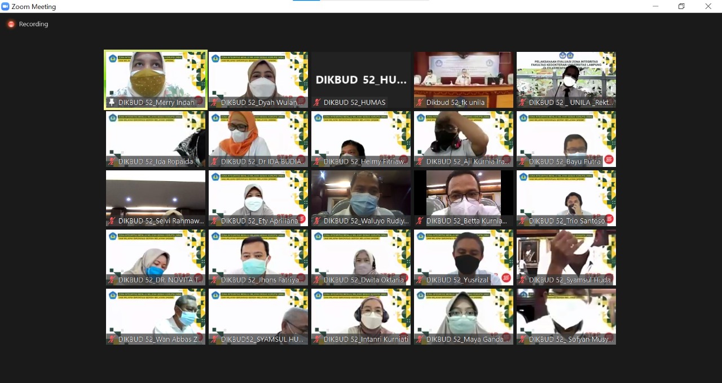
Task: Click the pin icon on Merry Indan's tile
Action: (x=112, y=103)
